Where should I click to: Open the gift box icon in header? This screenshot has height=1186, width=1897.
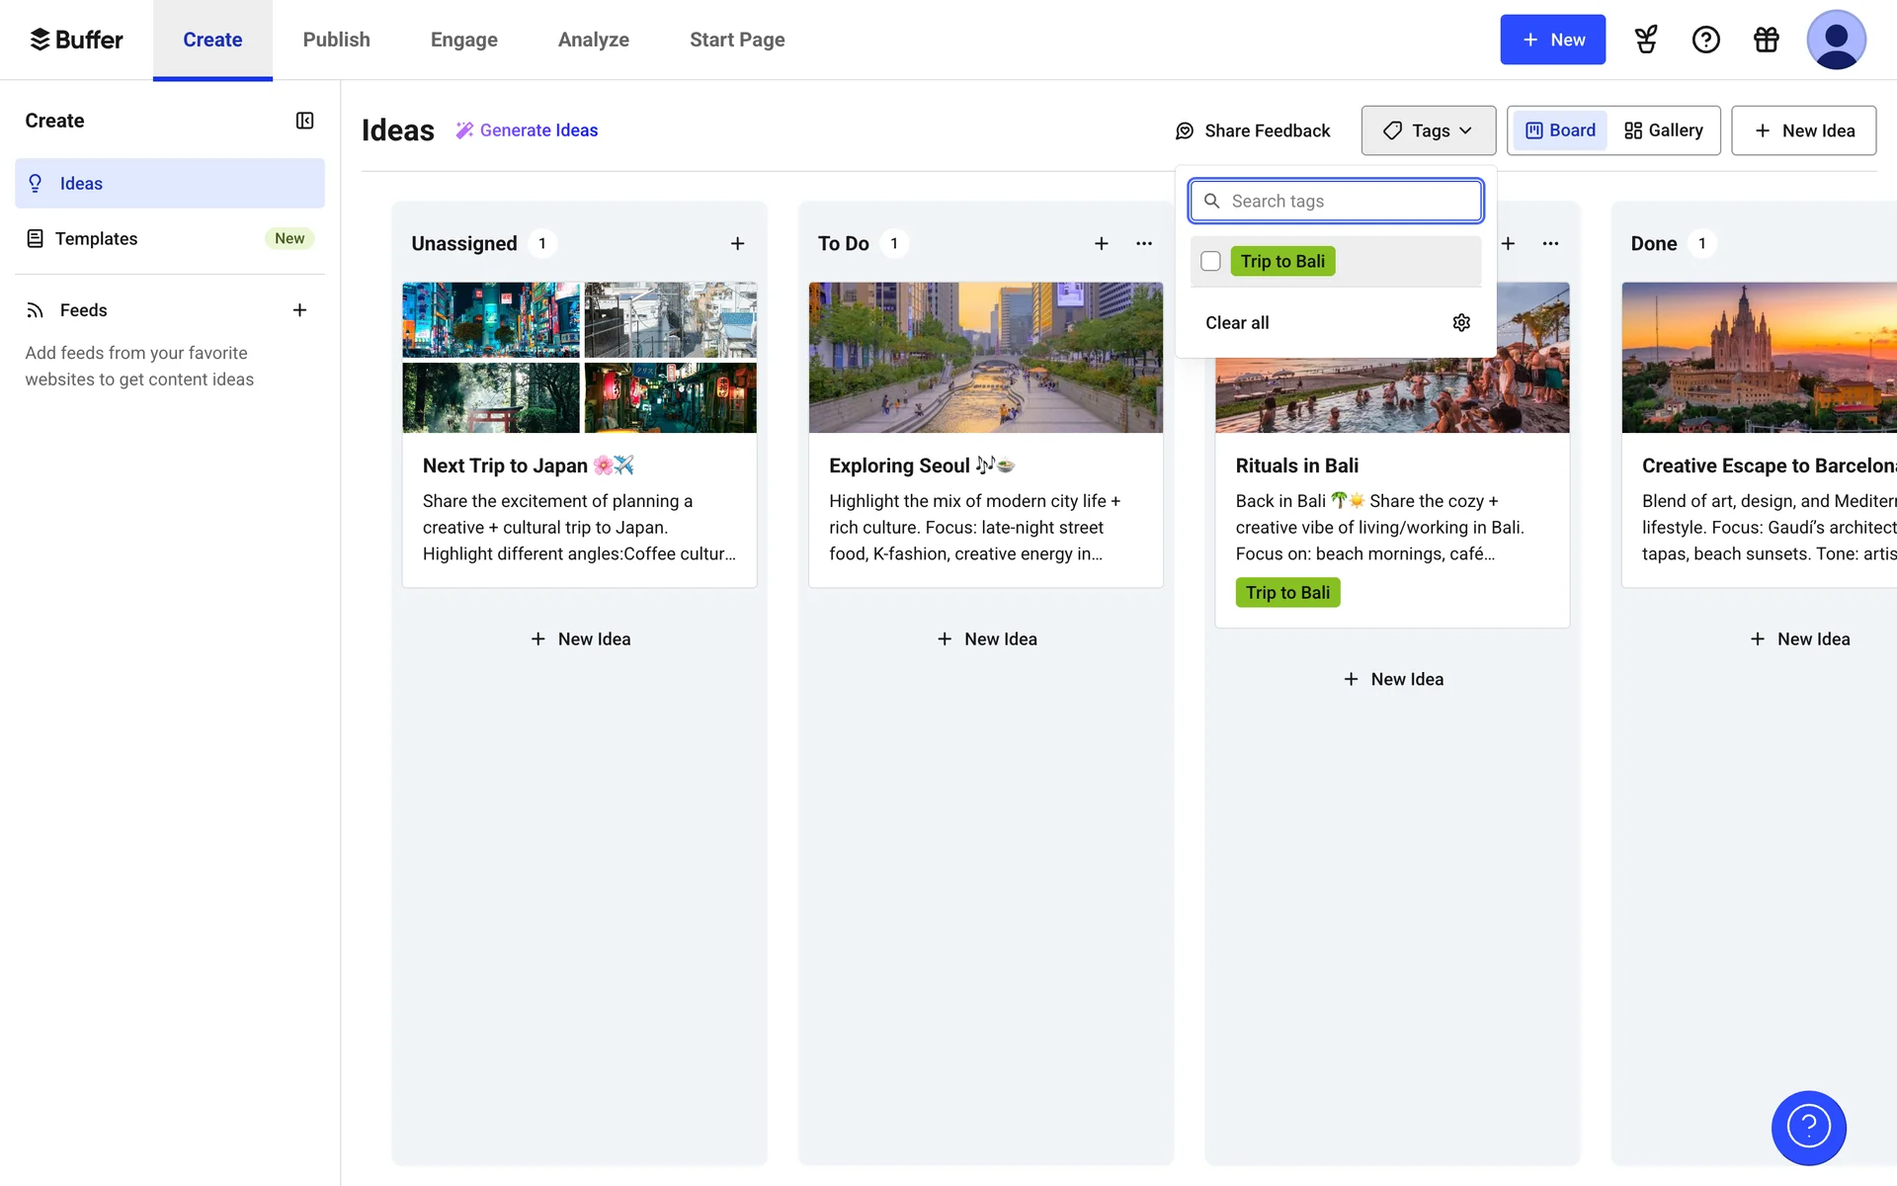click(x=1766, y=40)
